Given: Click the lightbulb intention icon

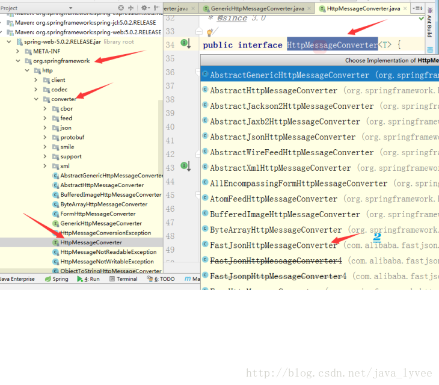Looking at the screenshot, I should (x=209, y=32).
